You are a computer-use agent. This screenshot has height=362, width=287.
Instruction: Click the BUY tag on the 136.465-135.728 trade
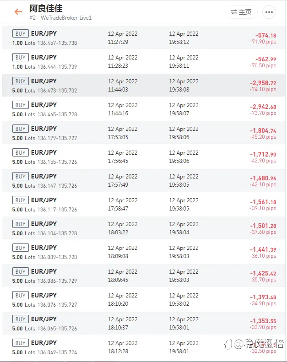click(21, 105)
